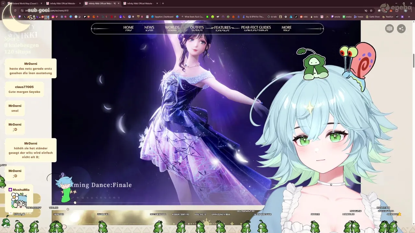The image size is (415, 233).
Task: Click the slideshow progress dot under the banner
Action: click(x=75, y=203)
